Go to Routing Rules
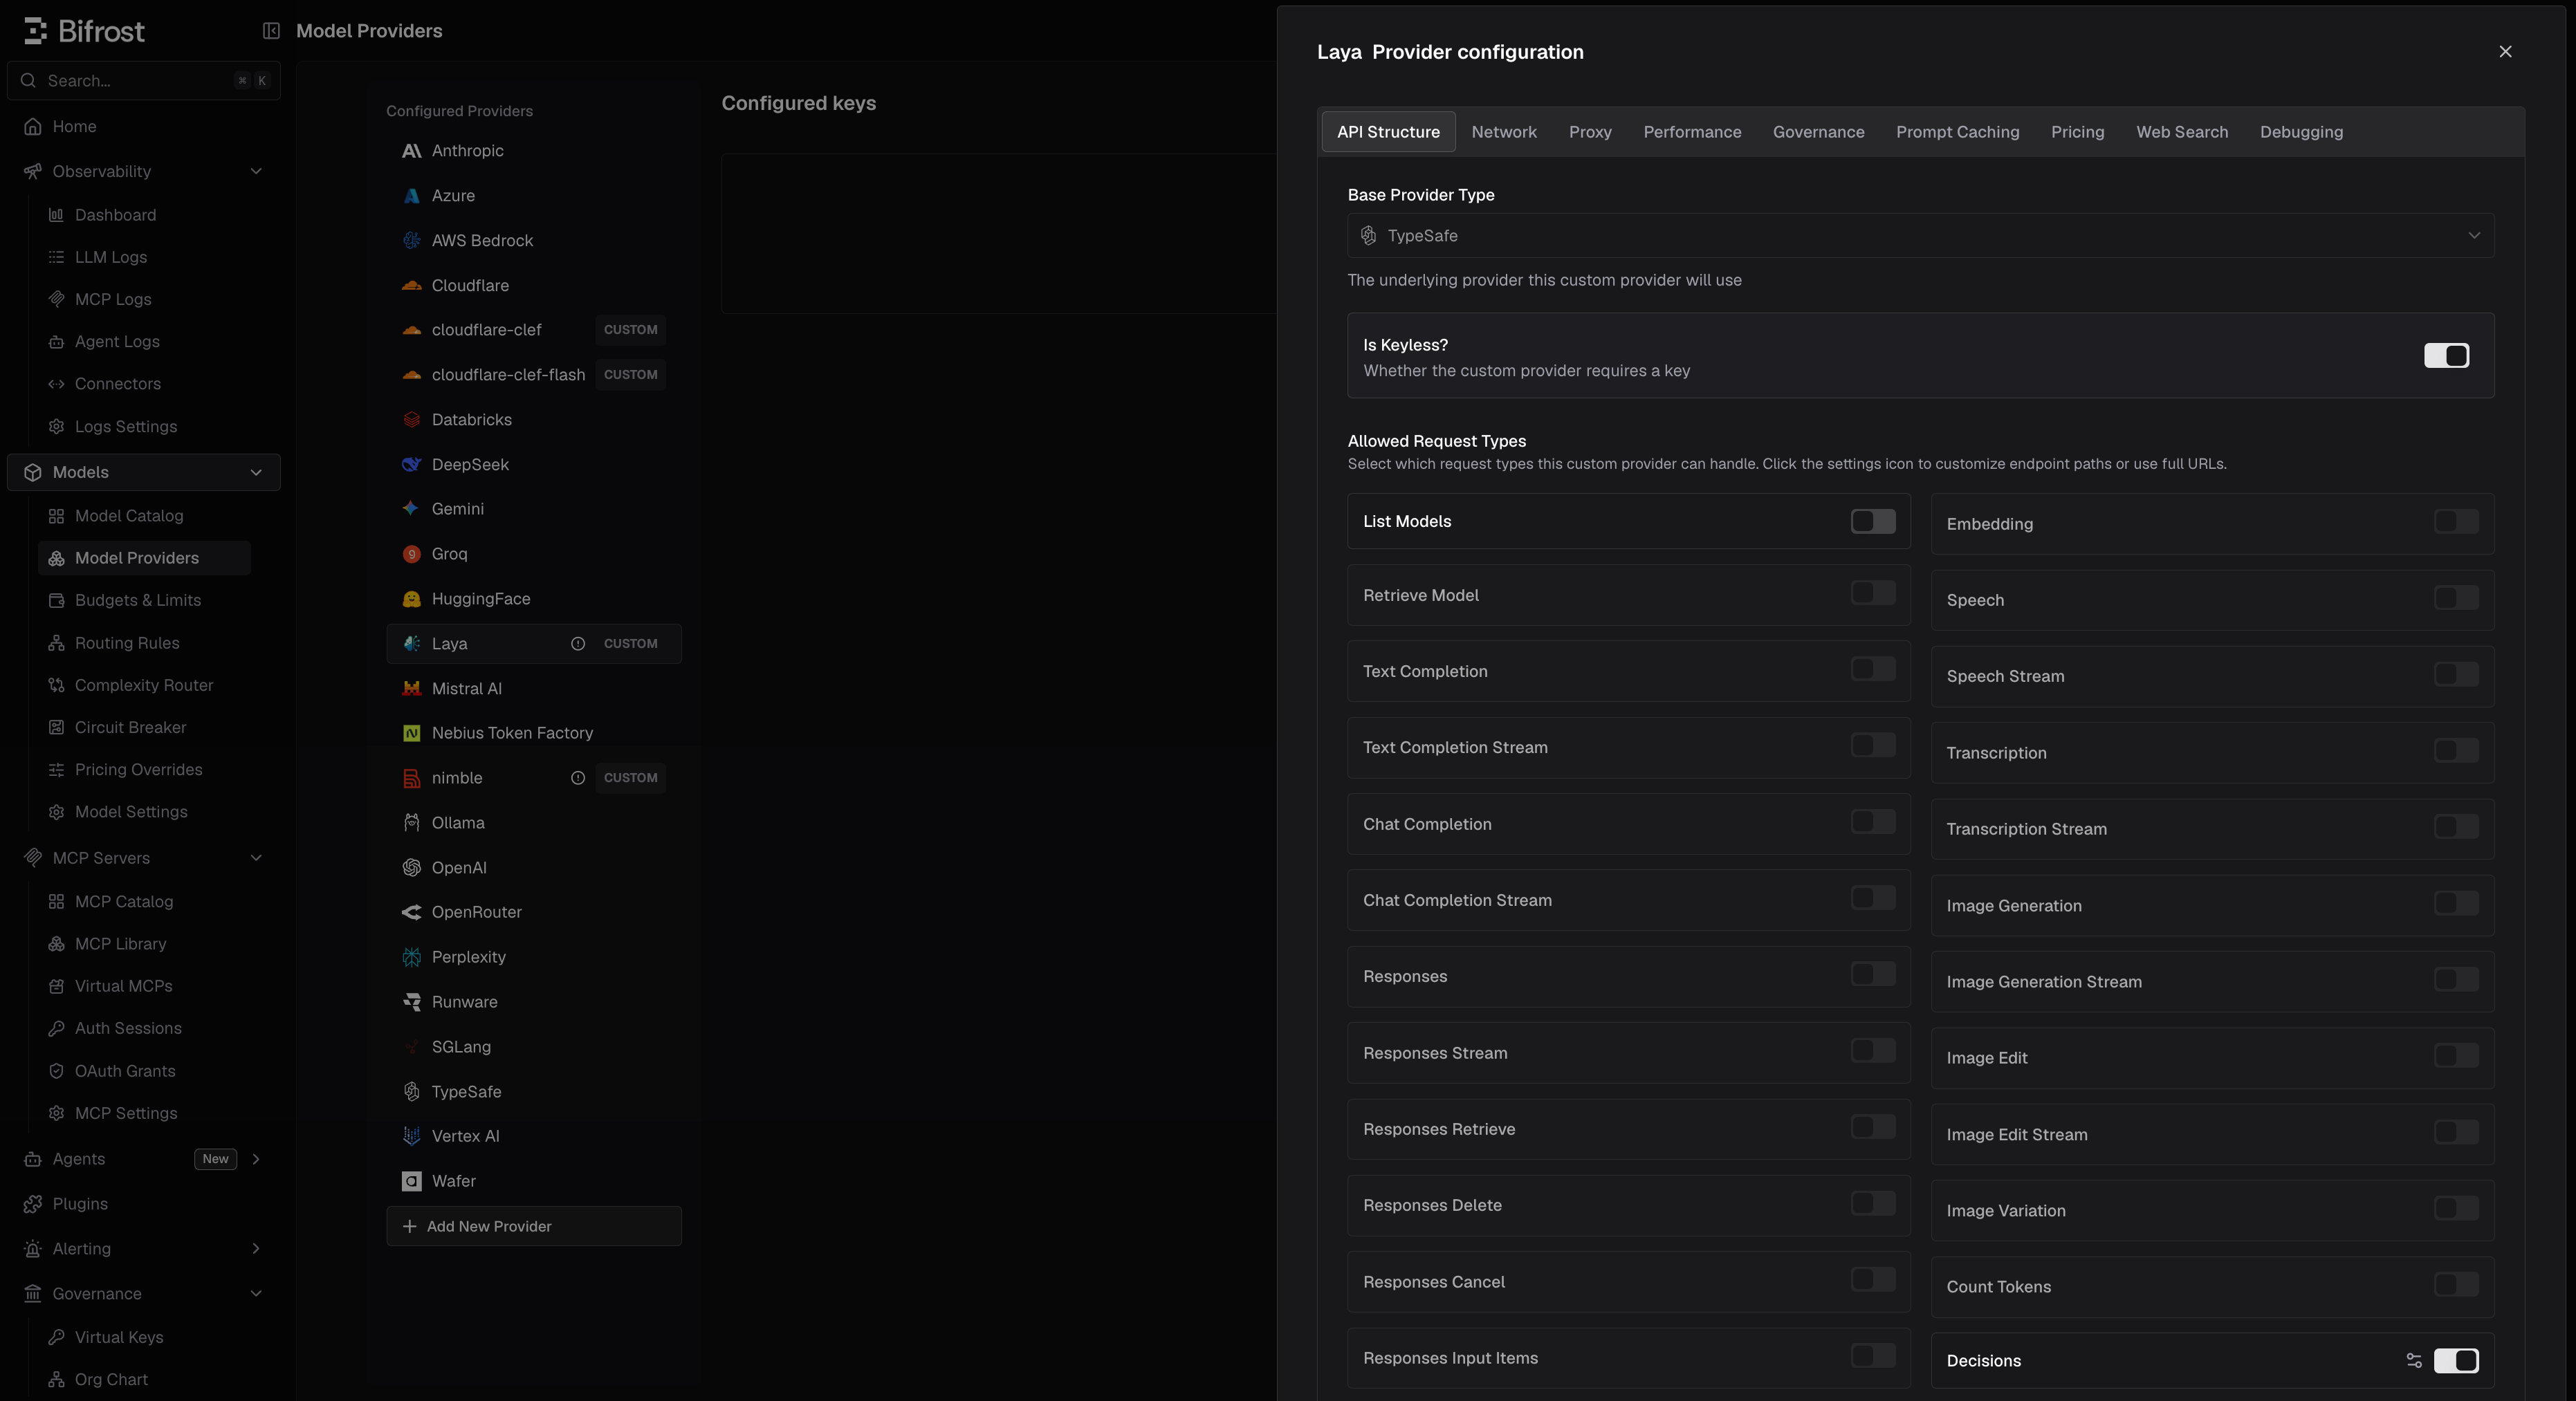Image resolution: width=2576 pixels, height=1401 pixels. click(127, 643)
